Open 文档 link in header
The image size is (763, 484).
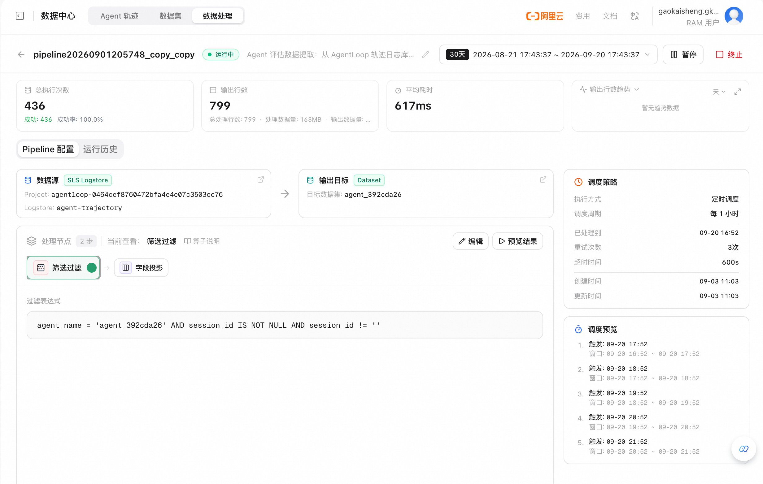click(610, 16)
